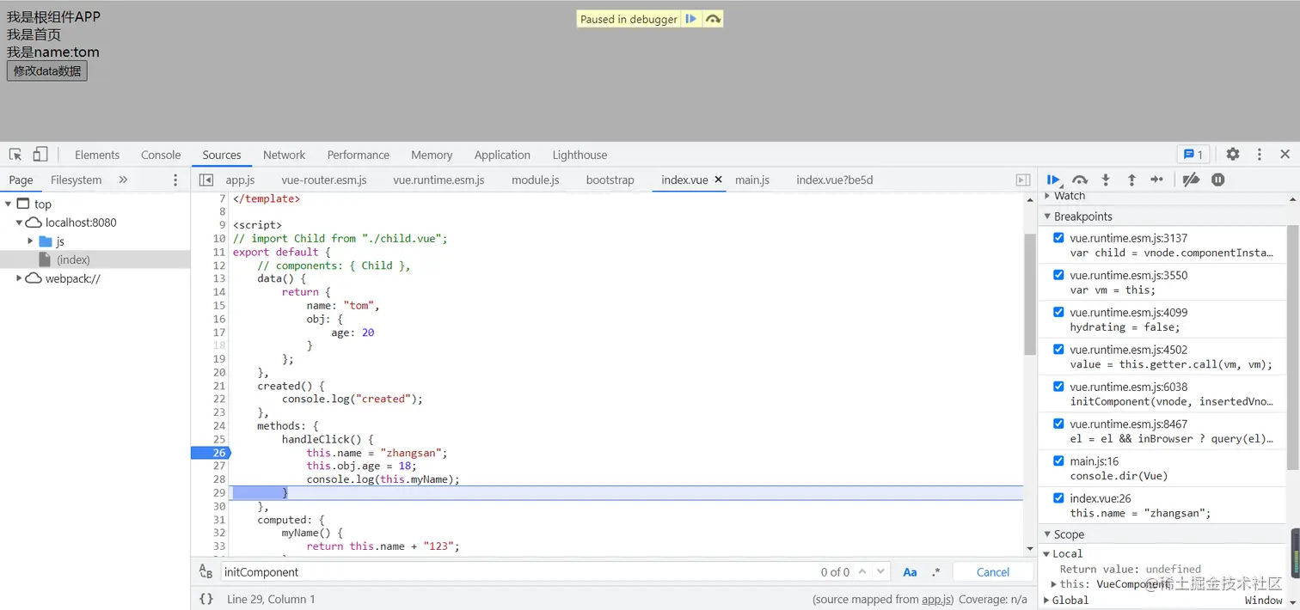Expand the js folder in navigator
Screen dimensions: 1300x610
30,241
